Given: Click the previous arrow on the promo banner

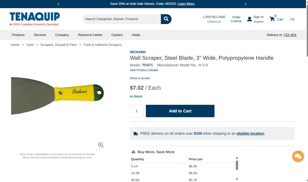Looking at the screenshot, I should tap(58, 4).
